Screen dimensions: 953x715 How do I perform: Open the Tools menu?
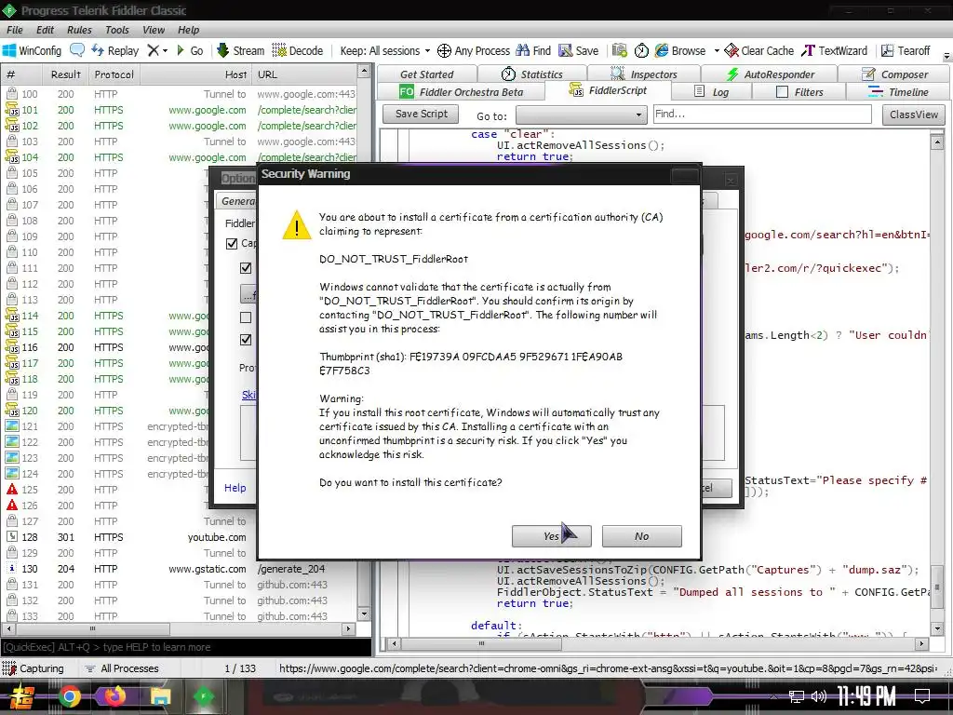click(116, 30)
